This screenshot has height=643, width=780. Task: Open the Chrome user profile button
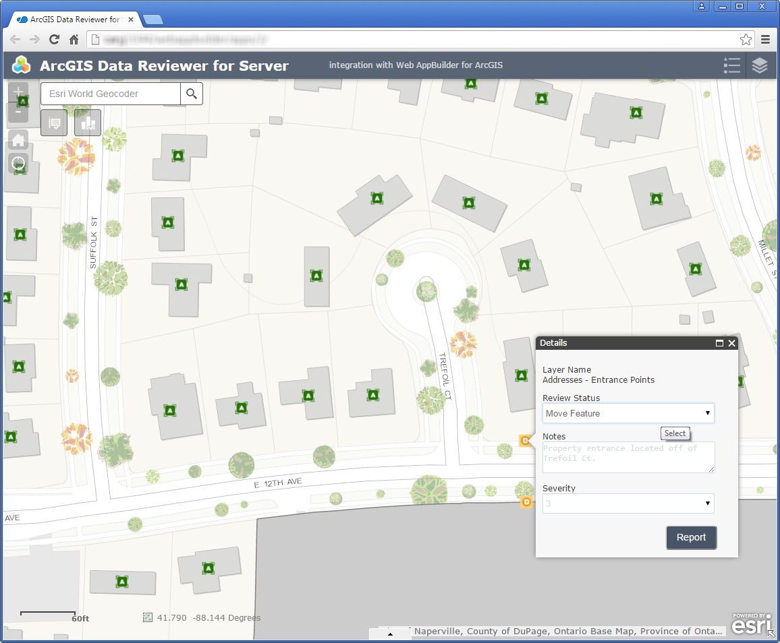tap(702, 6)
